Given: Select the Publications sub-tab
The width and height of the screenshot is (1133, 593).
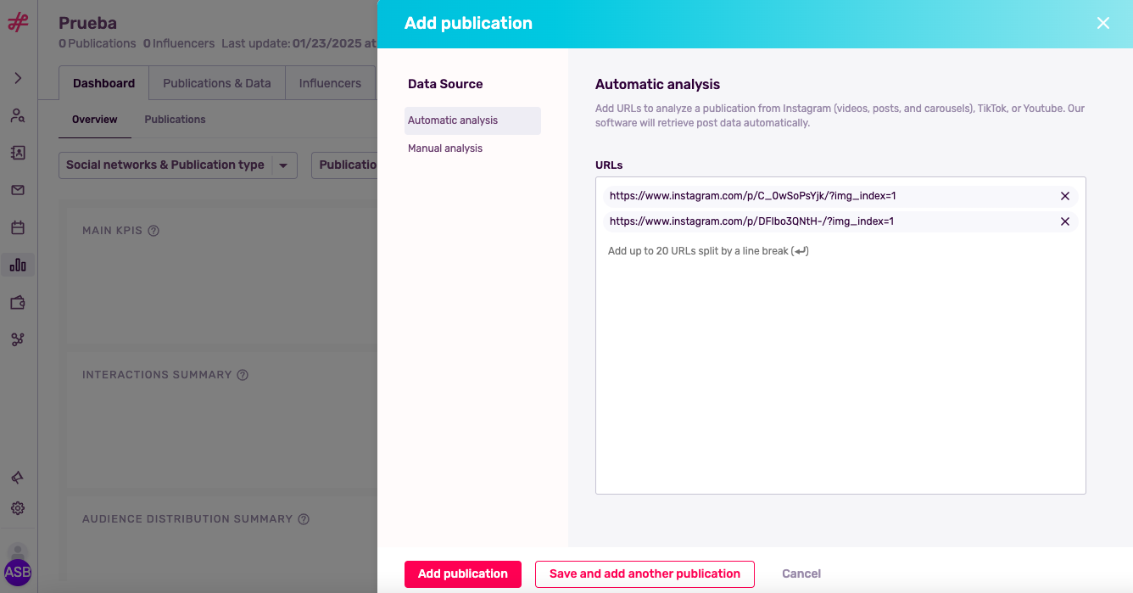Looking at the screenshot, I should pyautogui.click(x=175, y=120).
